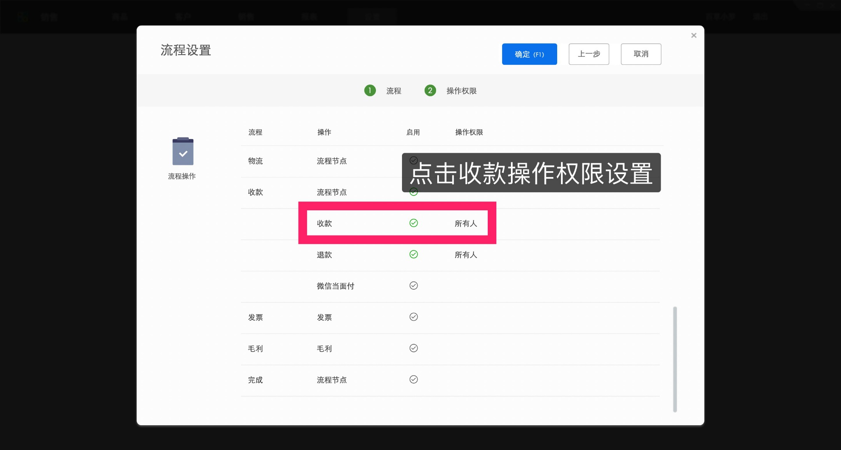Image resolution: width=841 pixels, height=450 pixels.
Task: Click the app logo in the top bar
Action: [23, 16]
